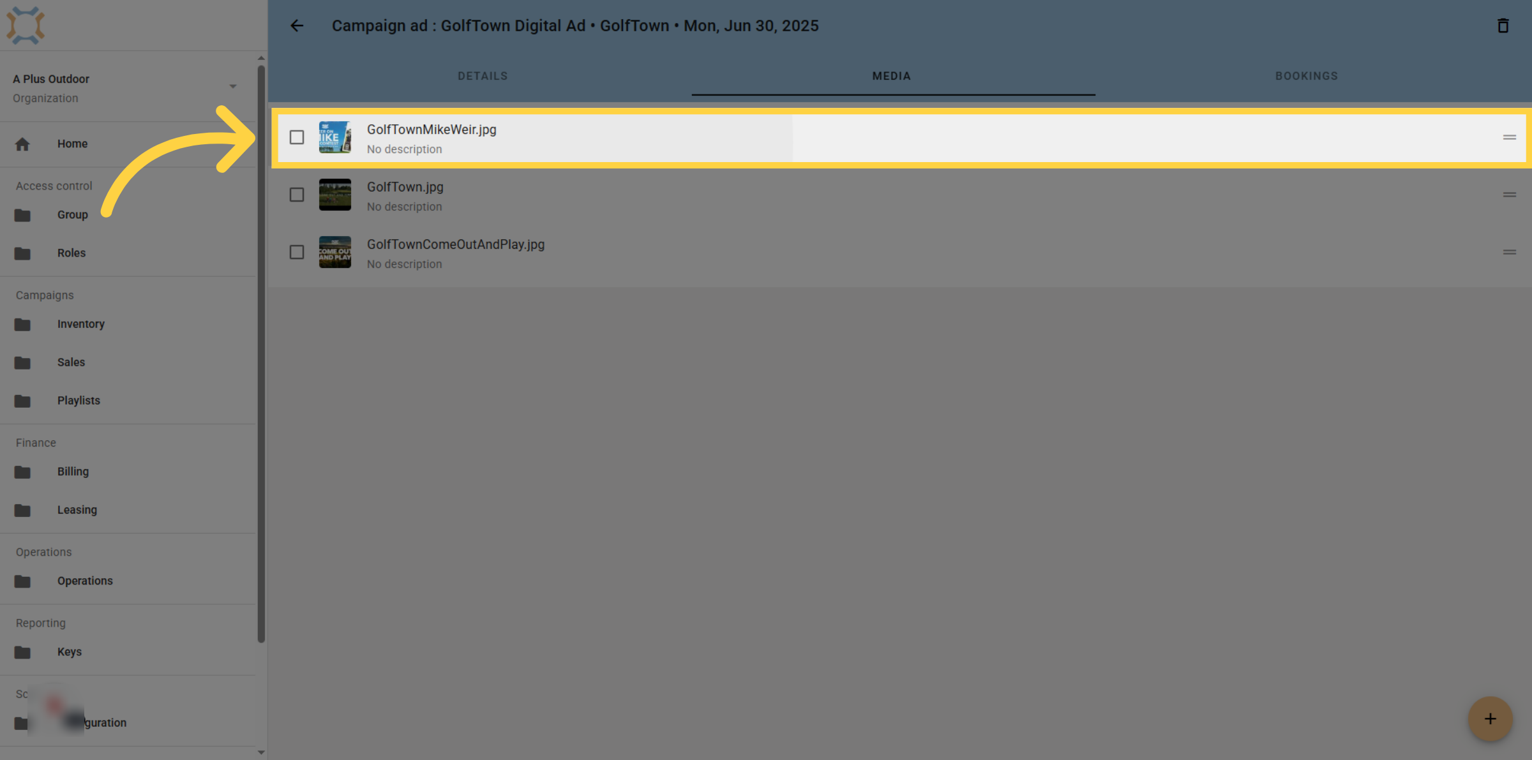Add new media with plus button
The image size is (1532, 760).
pos(1490,719)
